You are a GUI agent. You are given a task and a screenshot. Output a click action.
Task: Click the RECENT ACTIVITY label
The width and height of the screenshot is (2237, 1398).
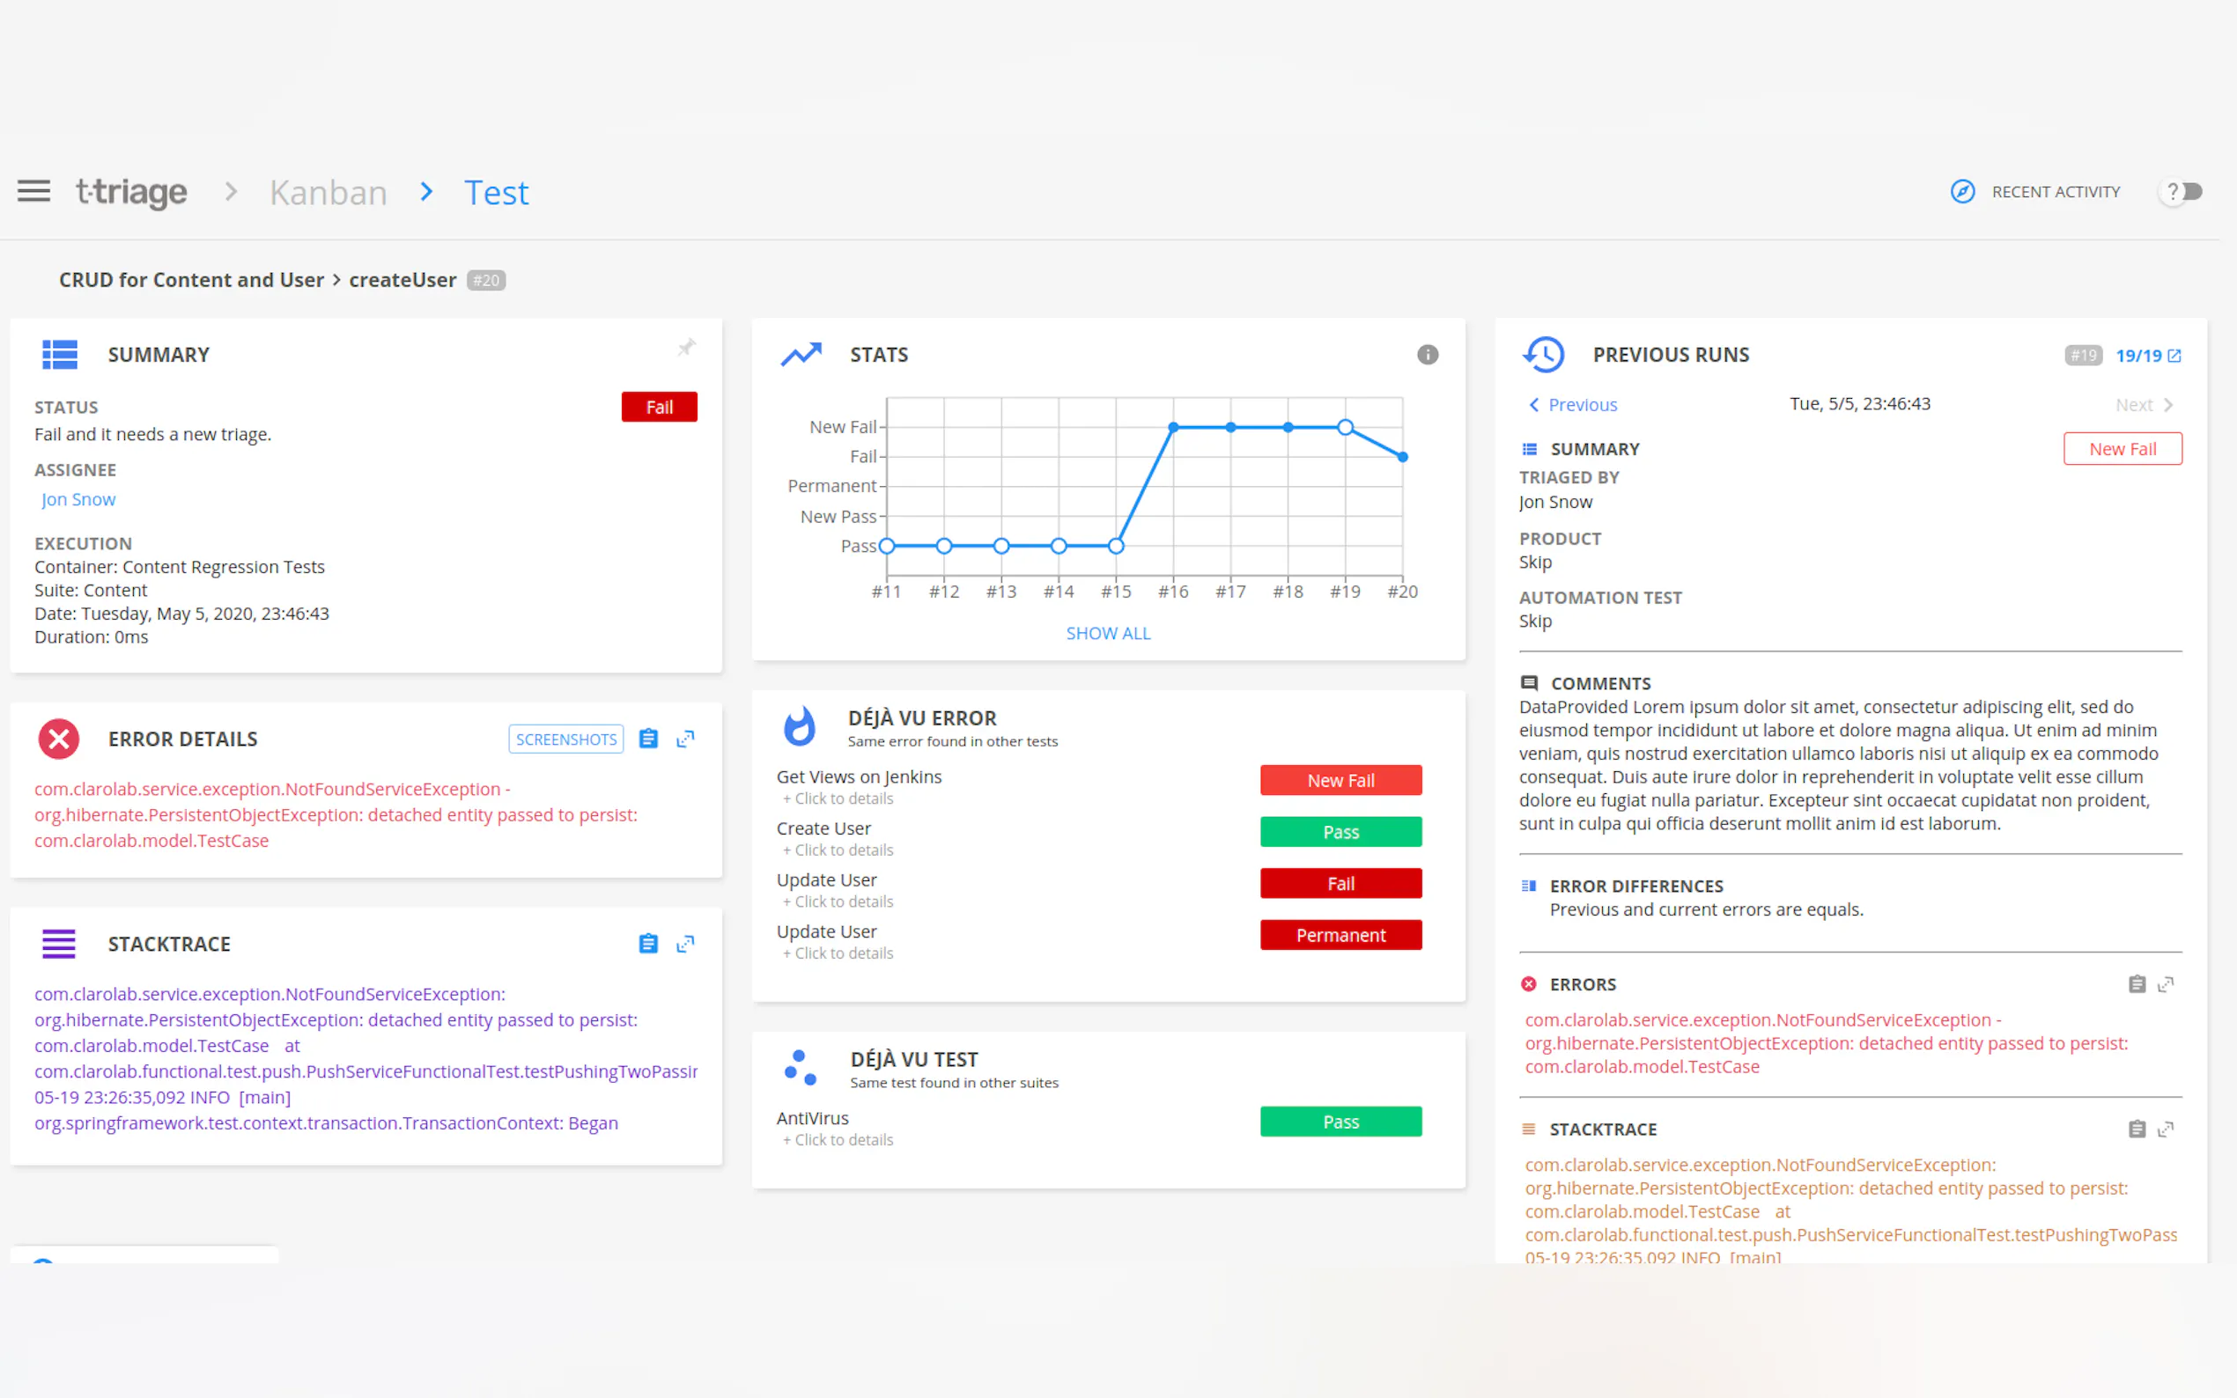tap(2055, 191)
